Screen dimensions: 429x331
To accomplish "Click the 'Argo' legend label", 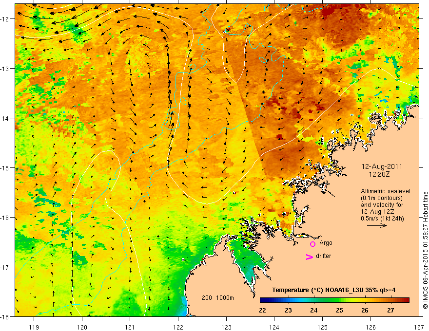I will [x=326, y=243].
